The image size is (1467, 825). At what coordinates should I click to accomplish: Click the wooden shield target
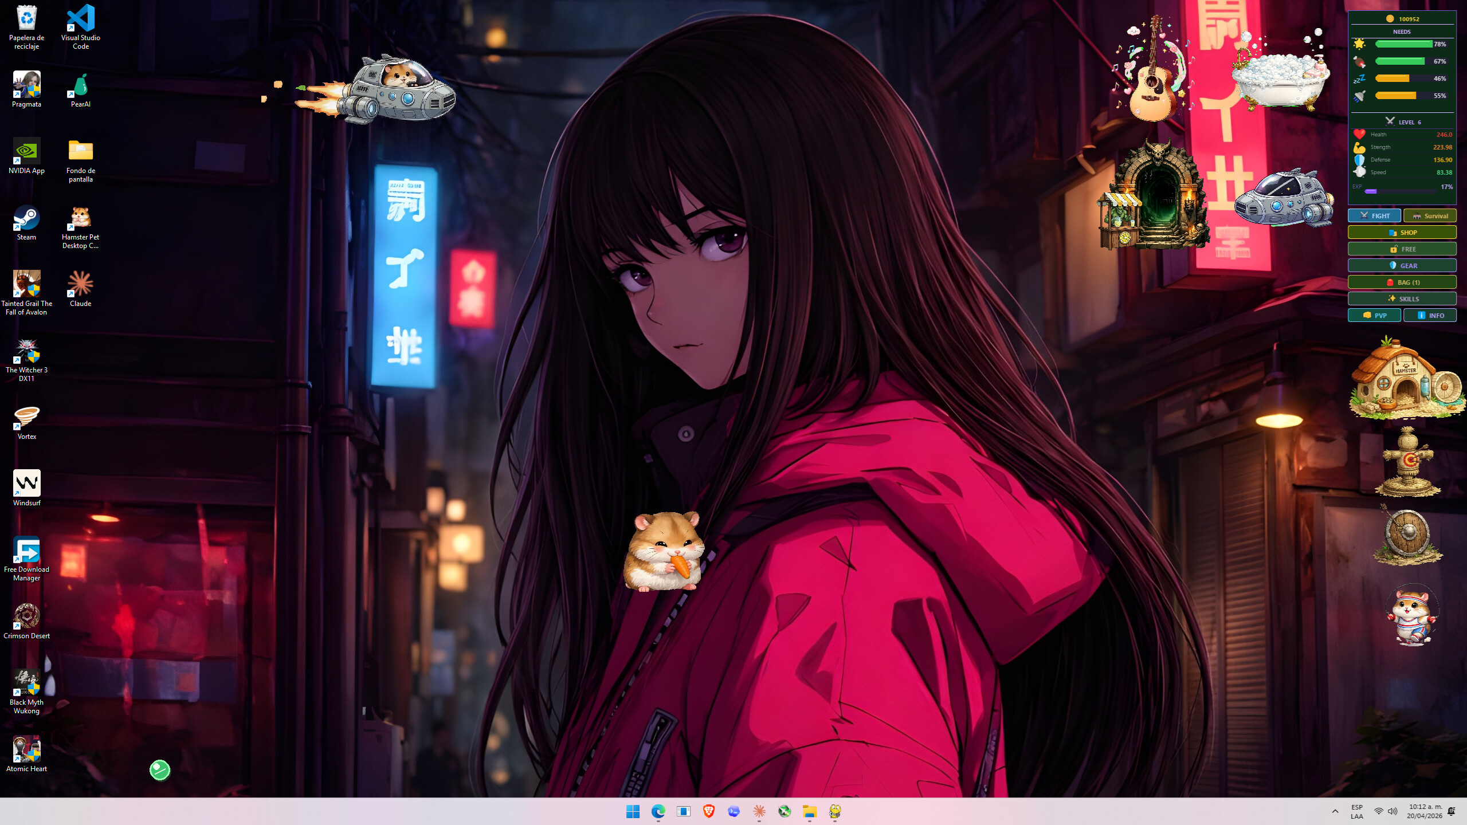point(1407,535)
